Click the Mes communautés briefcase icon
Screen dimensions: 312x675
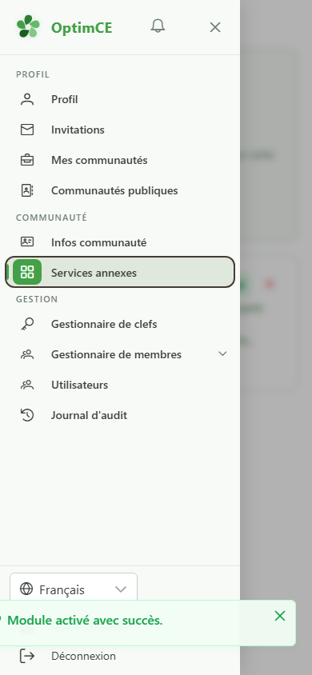point(27,160)
